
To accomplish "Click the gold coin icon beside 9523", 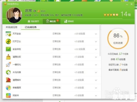I will [39, 11].
